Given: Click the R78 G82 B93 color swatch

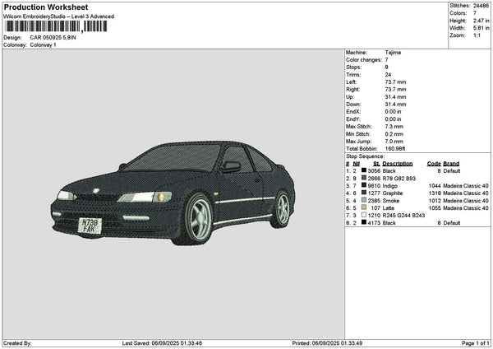Looking at the screenshot, I should [x=364, y=178].
